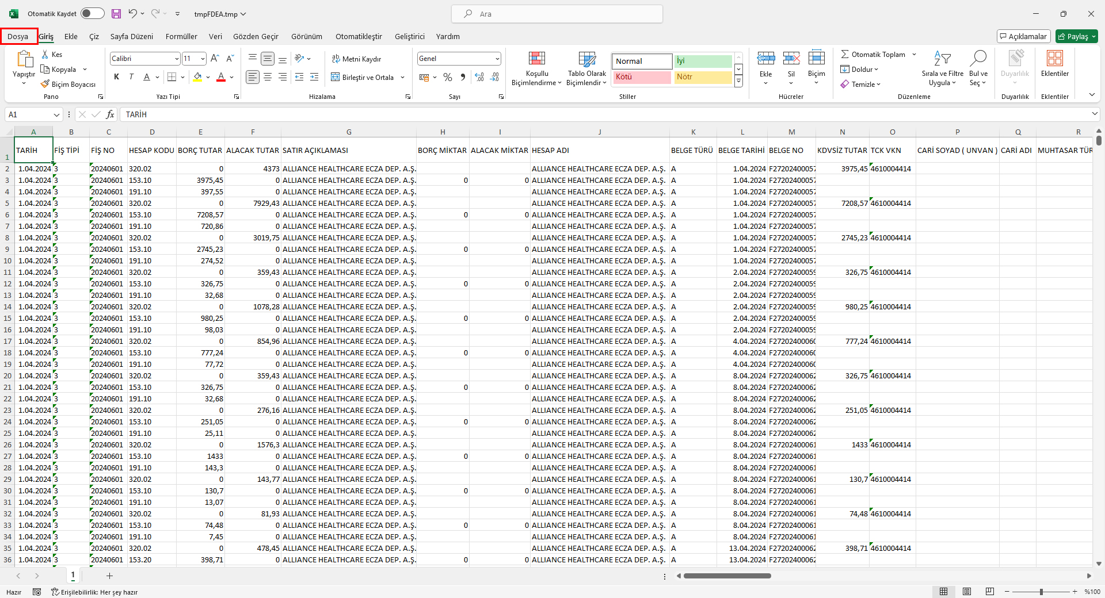
Task: Decrease decimal places icon
Action: tap(494, 77)
